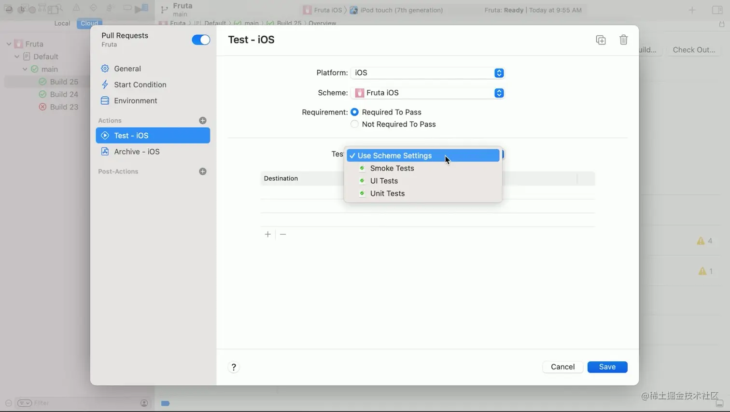Image resolution: width=730 pixels, height=412 pixels.
Task: Click the Actions section header
Action: pyautogui.click(x=110, y=120)
